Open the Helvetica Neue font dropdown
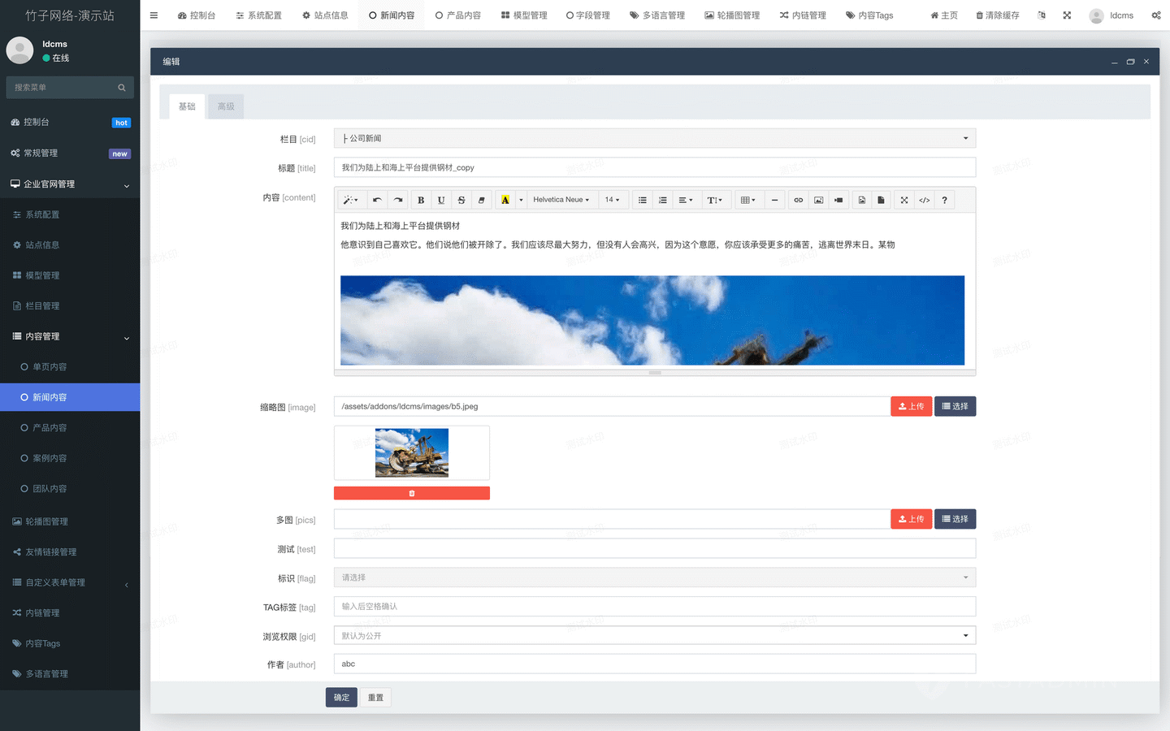The width and height of the screenshot is (1170, 731). tap(561, 200)
